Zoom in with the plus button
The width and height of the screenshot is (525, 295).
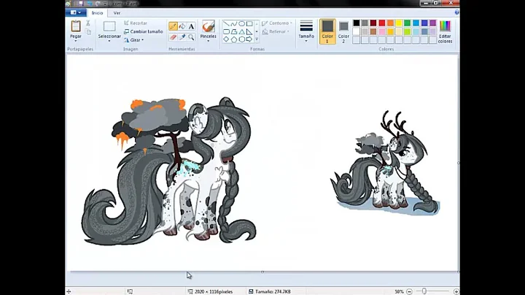tap(456, 291)
